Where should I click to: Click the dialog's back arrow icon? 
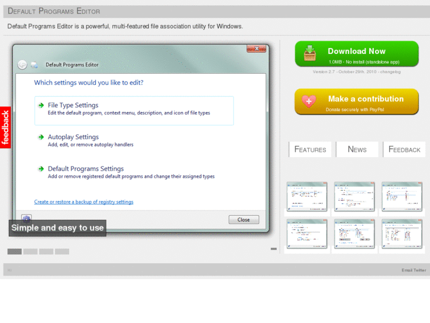(22, 65)
